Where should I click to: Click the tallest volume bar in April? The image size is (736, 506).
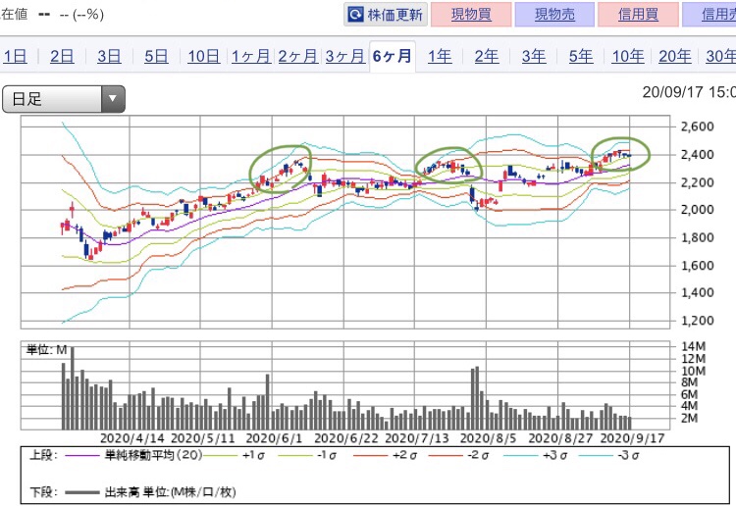point(72,387)
